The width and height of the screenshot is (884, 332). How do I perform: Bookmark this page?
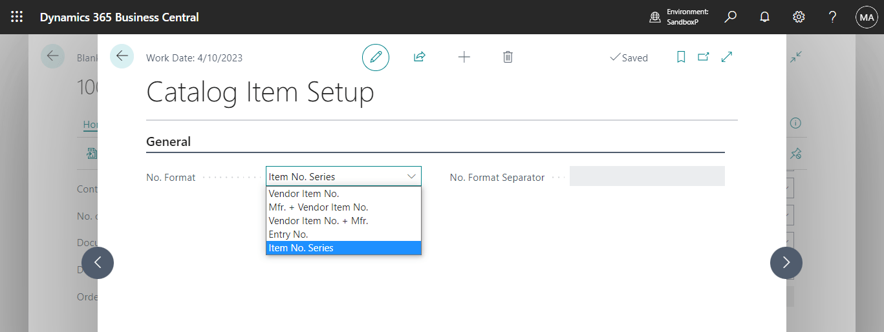681,57
